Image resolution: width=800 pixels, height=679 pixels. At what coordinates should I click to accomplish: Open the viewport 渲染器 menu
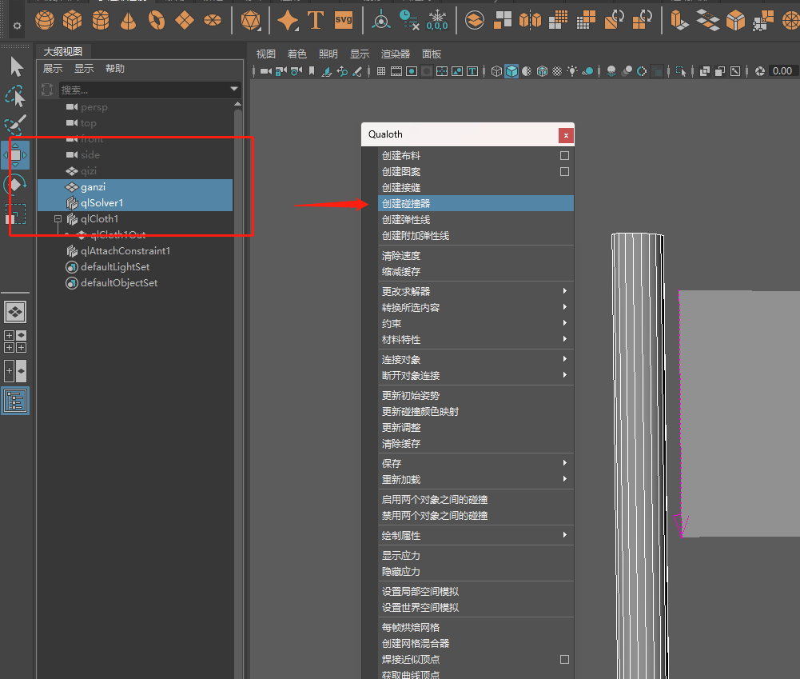click(396, 54)
